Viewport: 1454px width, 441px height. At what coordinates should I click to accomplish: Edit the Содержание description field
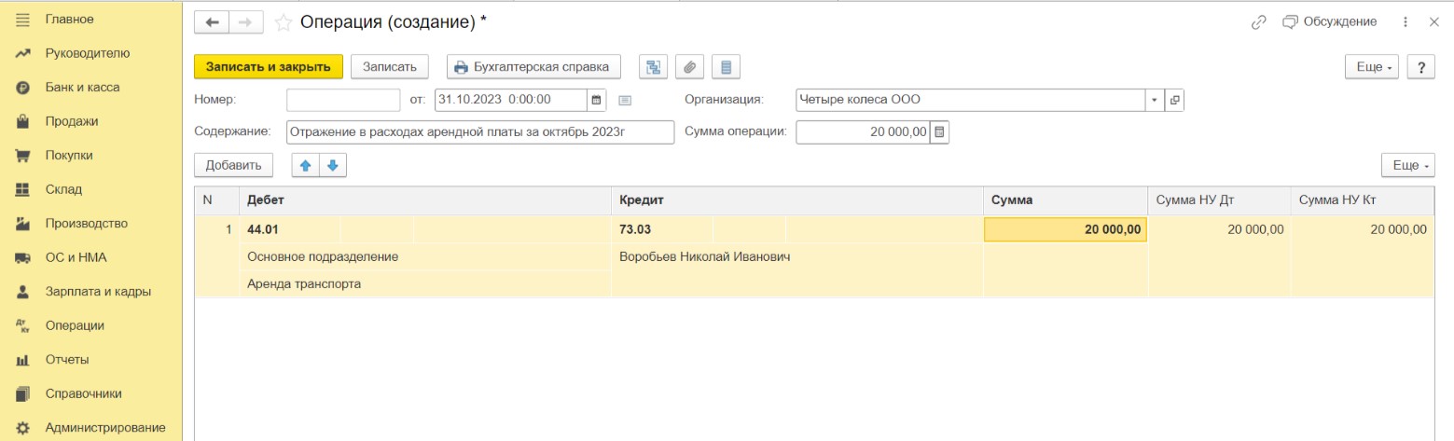[x=479, y=132]
